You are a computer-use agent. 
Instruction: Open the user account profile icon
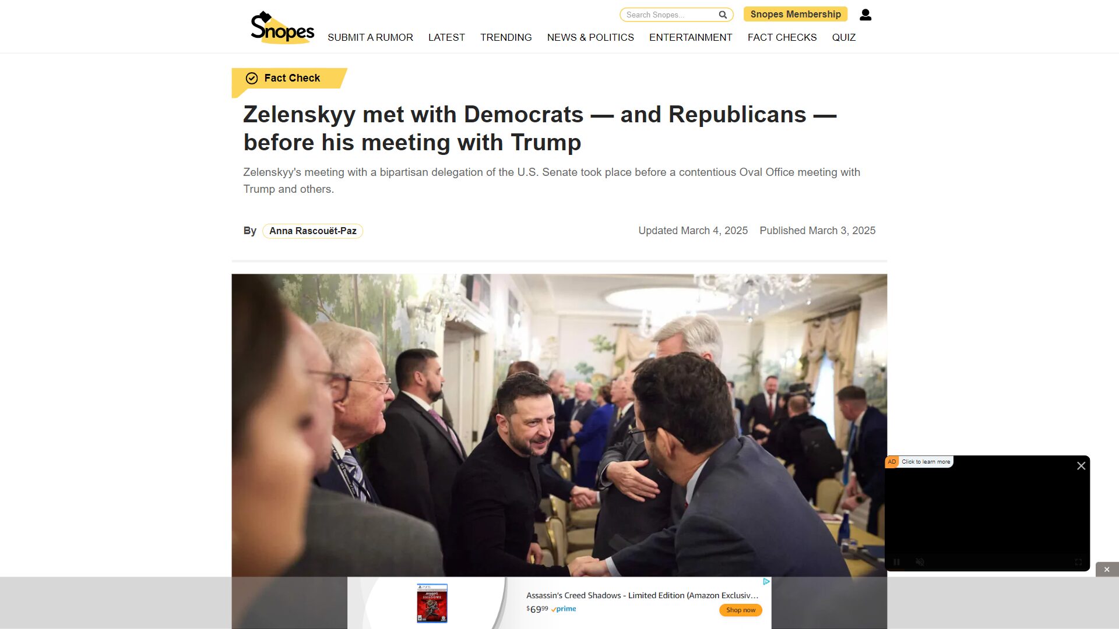(865, 15)
